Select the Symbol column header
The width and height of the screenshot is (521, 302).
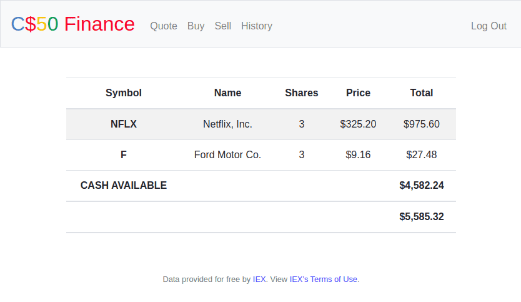pyautogui.click(x=124, y=93)
